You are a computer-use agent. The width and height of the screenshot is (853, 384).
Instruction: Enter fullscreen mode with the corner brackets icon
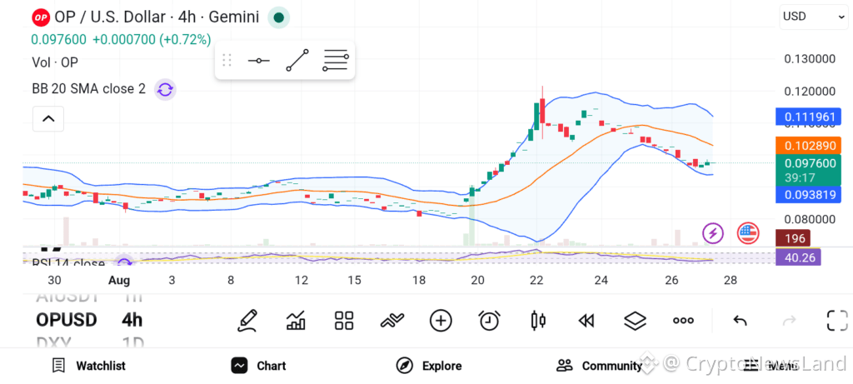[837, 321]
